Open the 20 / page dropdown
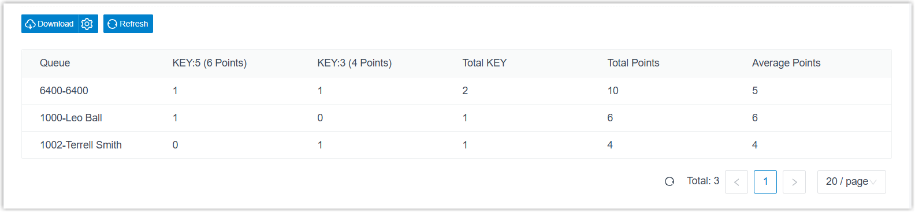This screenshot has height=212, width=915. [x=851, y=182]
